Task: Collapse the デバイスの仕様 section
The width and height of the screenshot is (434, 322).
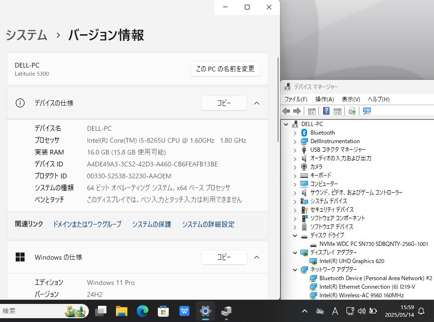Action: coord(256,103)
